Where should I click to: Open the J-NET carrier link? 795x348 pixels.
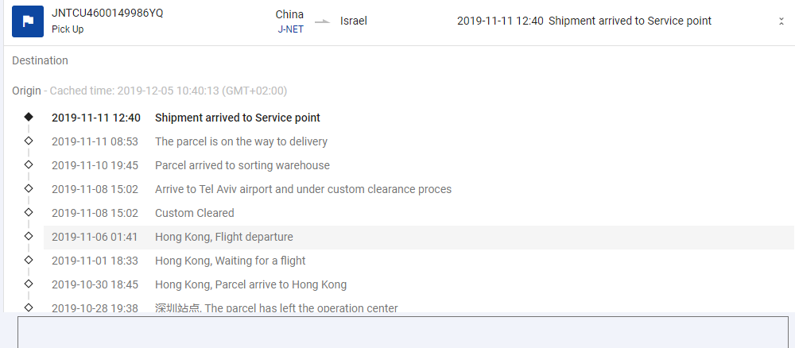289,29
